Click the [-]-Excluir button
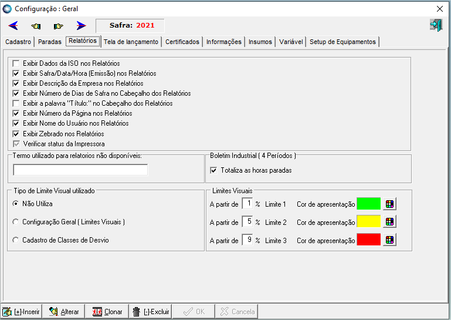This screenshot has width=451, height=320. point(150,311)
